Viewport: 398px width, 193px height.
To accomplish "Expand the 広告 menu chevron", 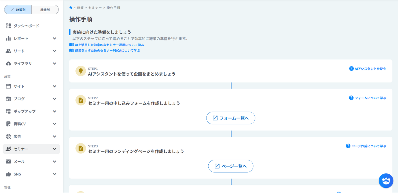I will point(54,136).
